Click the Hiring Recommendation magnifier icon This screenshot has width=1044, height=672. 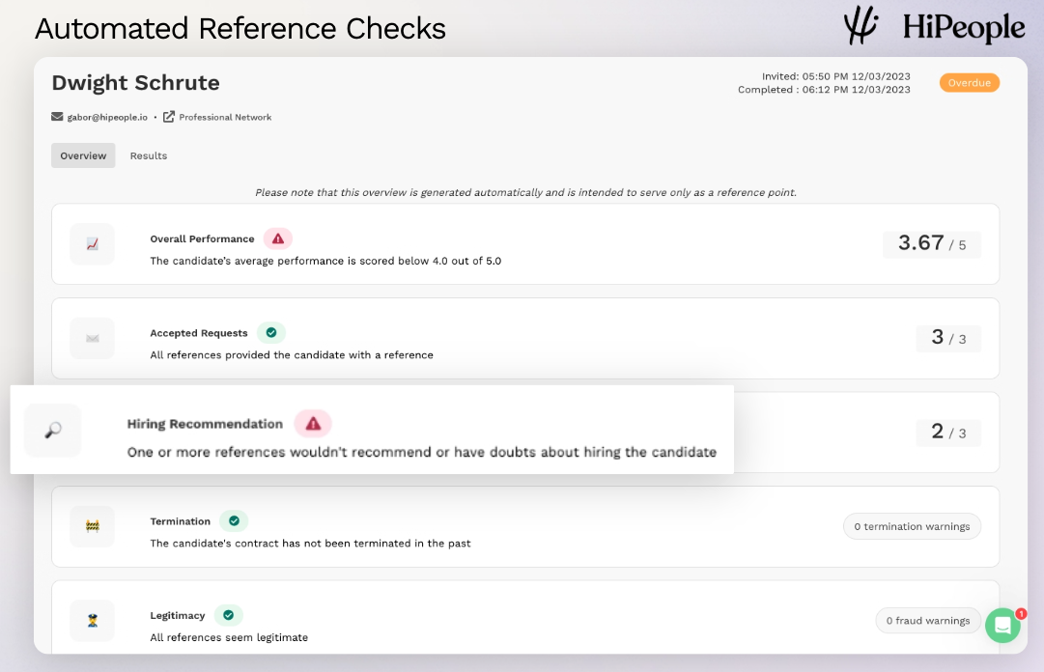tap(53, 431)
